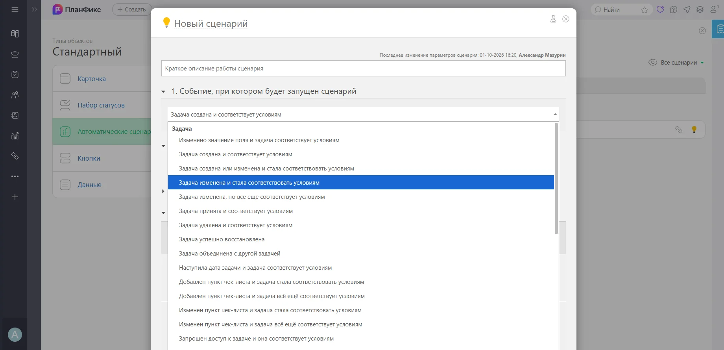Open the paperclip files icon in left sidebar
Viewport: 724px width, 350px height.
tap(15, 156)
